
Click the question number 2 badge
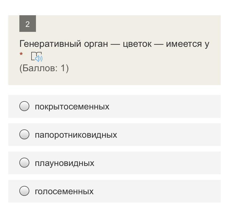(x=27, y=24)
